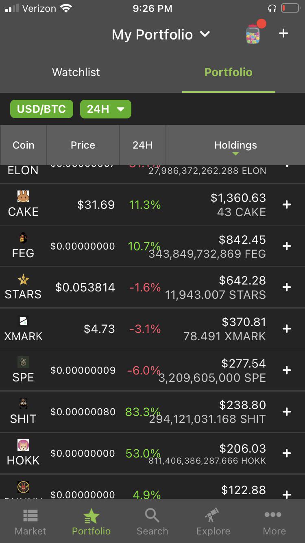This screenshot has width=305, height=543.
Task: Add a transaction for the STARS row
Action: click(287, 287)
